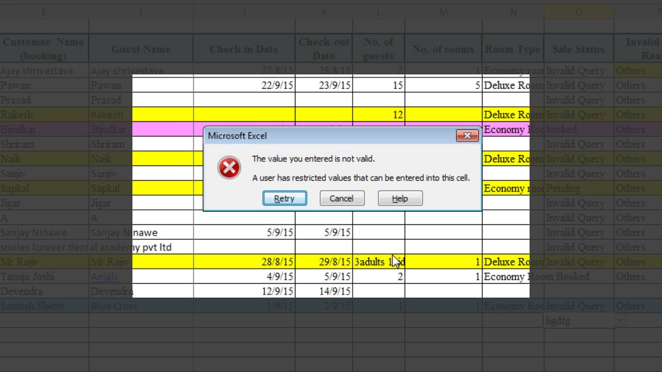662x372 pixels.
Task: Select the check-out date 29/8/15
Action: tap(324, 262)
